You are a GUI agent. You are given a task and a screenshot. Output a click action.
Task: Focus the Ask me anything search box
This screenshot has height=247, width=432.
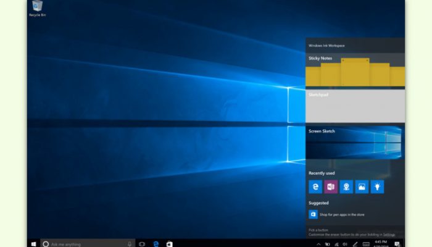[88, 244]
